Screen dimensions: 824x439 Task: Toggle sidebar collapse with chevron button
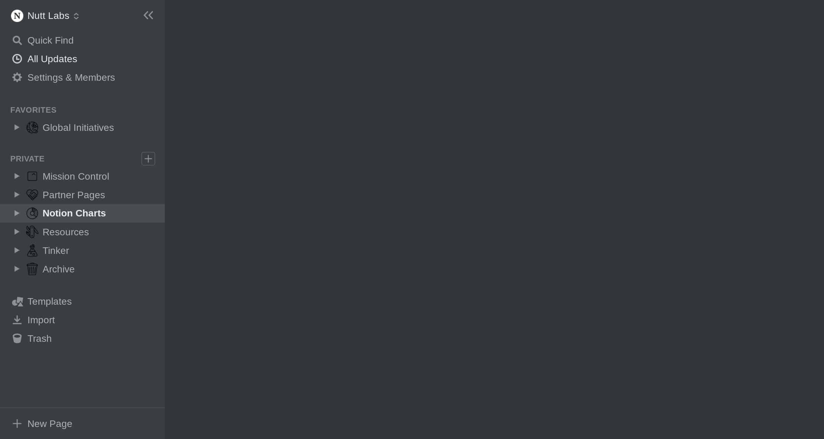(x=148, y=15)
